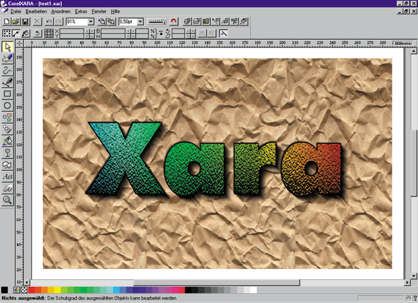
Task: Select the Rectangle tool
Action: 8,94
